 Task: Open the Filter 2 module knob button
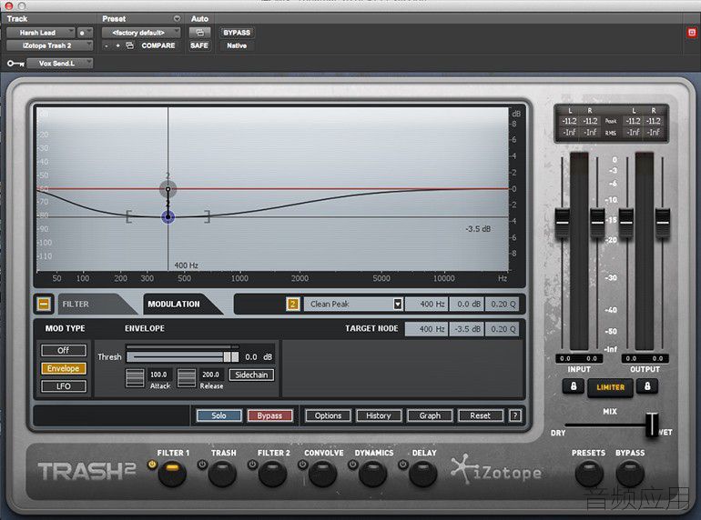click(x=272, y=474)
